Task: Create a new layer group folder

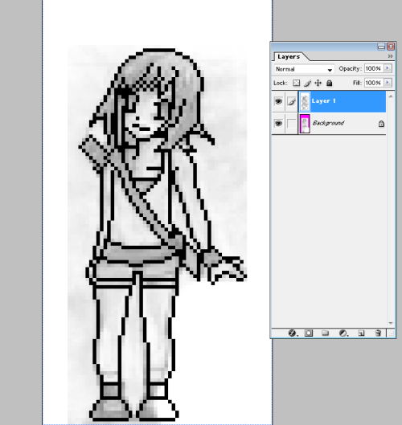Action: [x=325, y=333]
